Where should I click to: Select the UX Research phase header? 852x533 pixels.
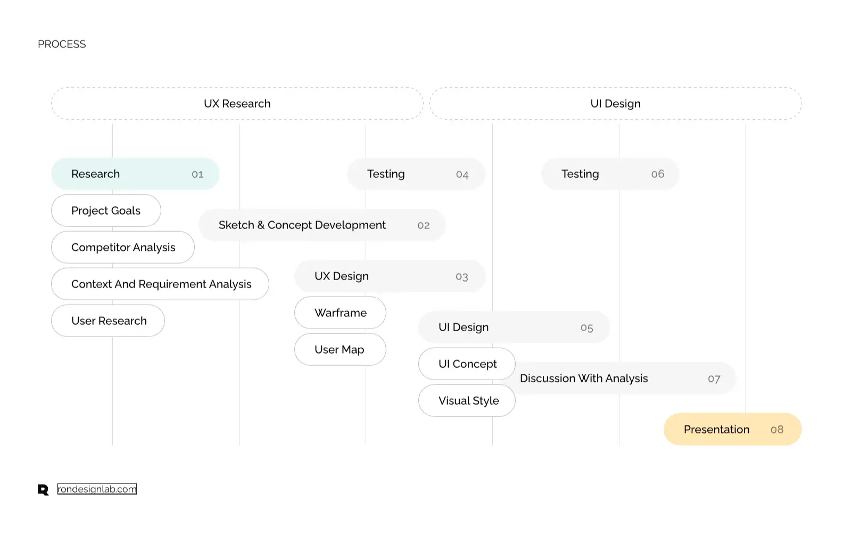237,103
